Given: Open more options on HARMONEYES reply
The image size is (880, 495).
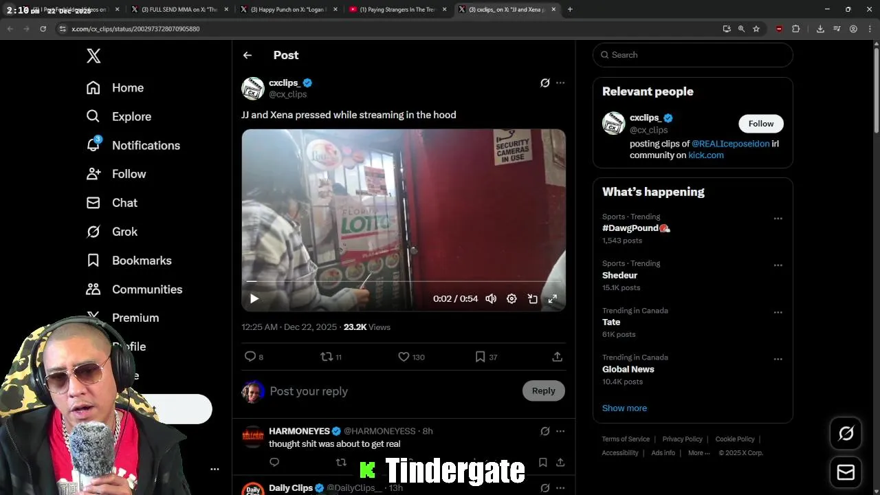Looking at the screenshot, I should pyautogui.click(x=560, y=431).
